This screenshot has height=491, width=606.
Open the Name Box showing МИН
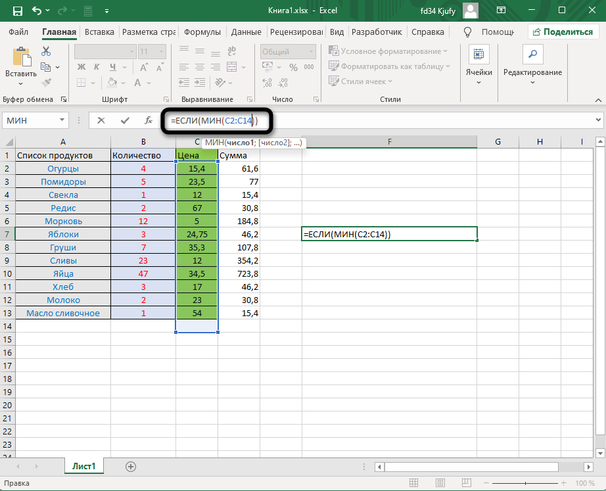click(35, 120)
